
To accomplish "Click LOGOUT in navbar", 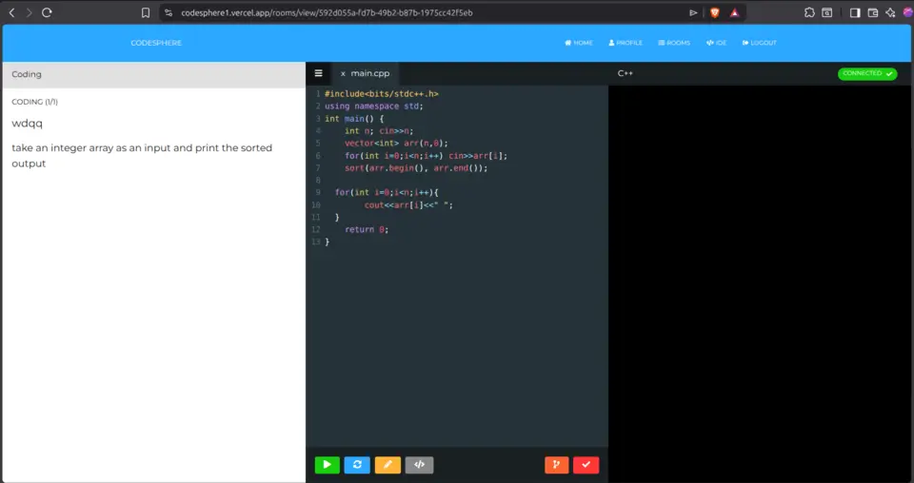I will coord(760,43).
